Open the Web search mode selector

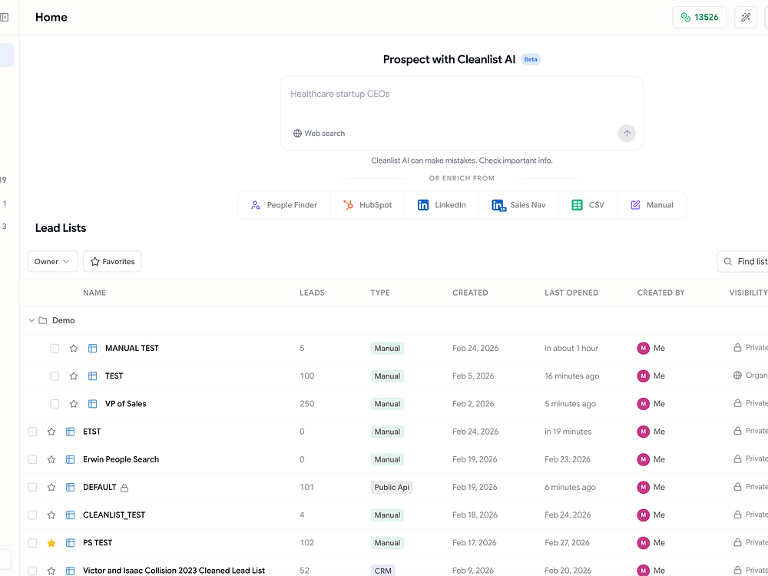coord(319,134)
